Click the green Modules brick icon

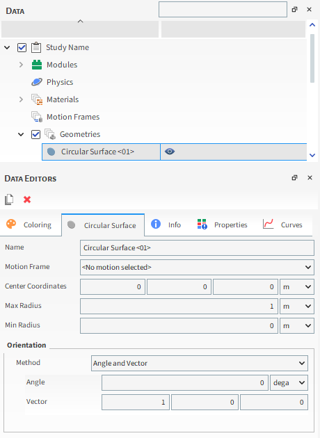(x=37, y=65)
